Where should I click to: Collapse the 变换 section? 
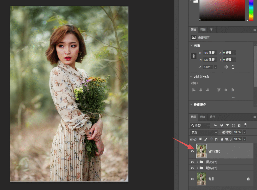click(191, 45)
